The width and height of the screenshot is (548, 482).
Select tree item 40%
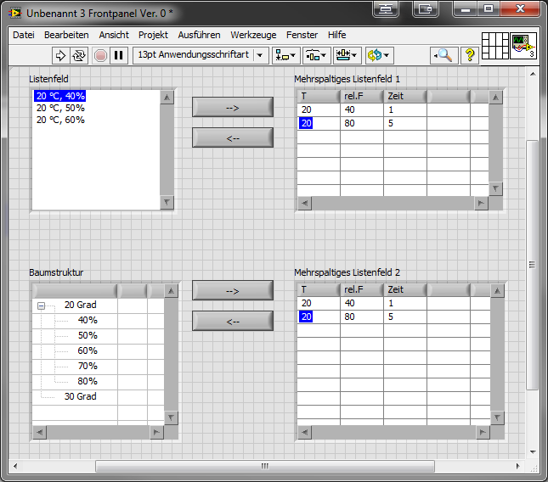pos(88,320)
